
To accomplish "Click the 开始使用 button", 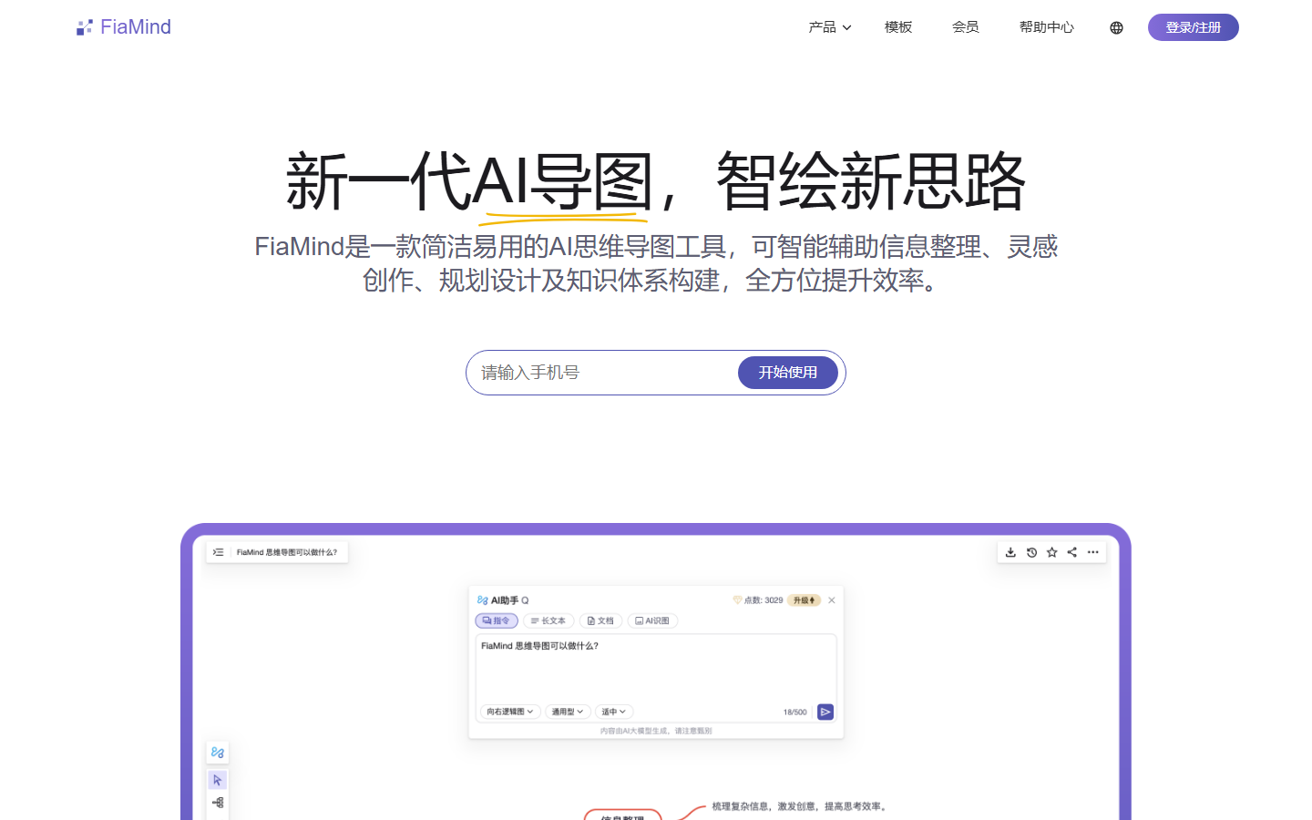I will [788, 373].
